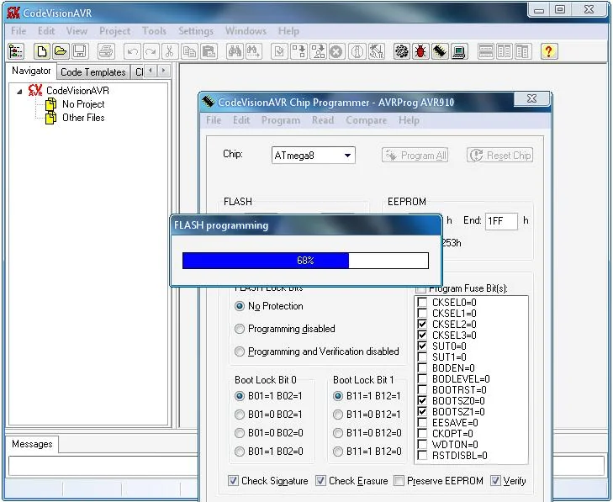Image resolution: width=613 pixels, height=502 pixels.
Task: Click the yellow Help question mark icon
Action: point(548,51)
